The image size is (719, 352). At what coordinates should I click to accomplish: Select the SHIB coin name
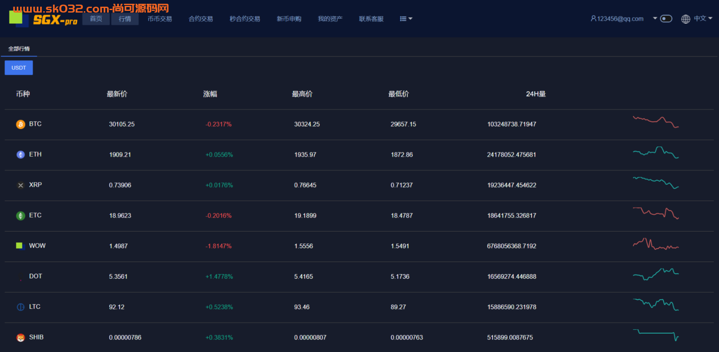[x=36, y=337]
